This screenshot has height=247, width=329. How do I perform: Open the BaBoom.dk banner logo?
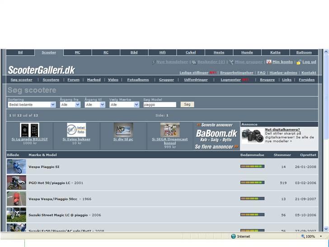(x=216, y=134)
